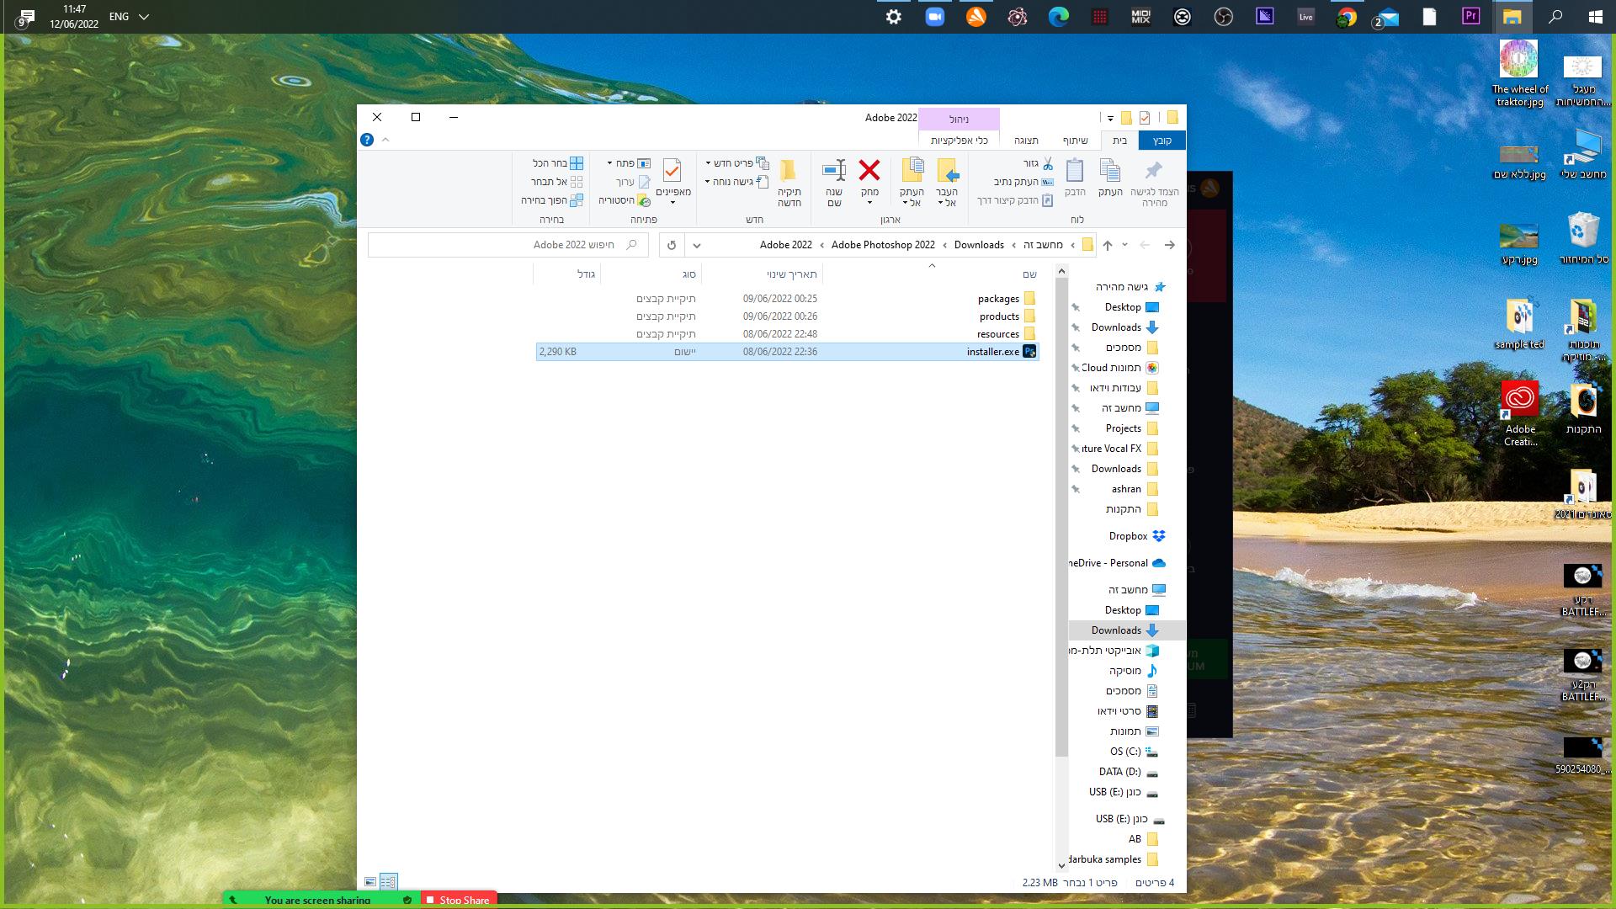Screen dimensions: 1616x909
Task: Click the Properties (מאפיינים) checkmark icon
Action: coord(672,172)
